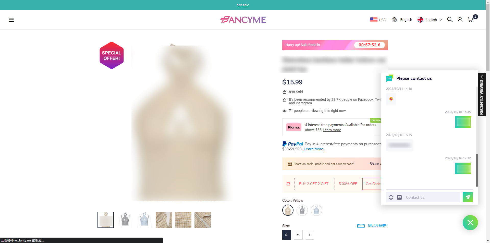Open the emoji picker in chat
The width and height of the screenshot is (490, 243).
point(391,197)
